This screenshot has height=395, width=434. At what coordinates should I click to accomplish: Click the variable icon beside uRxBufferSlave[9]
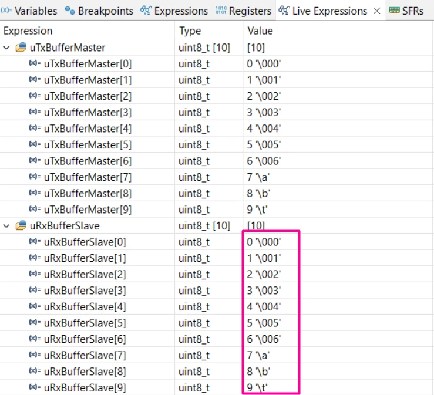[x=35, y=387]
